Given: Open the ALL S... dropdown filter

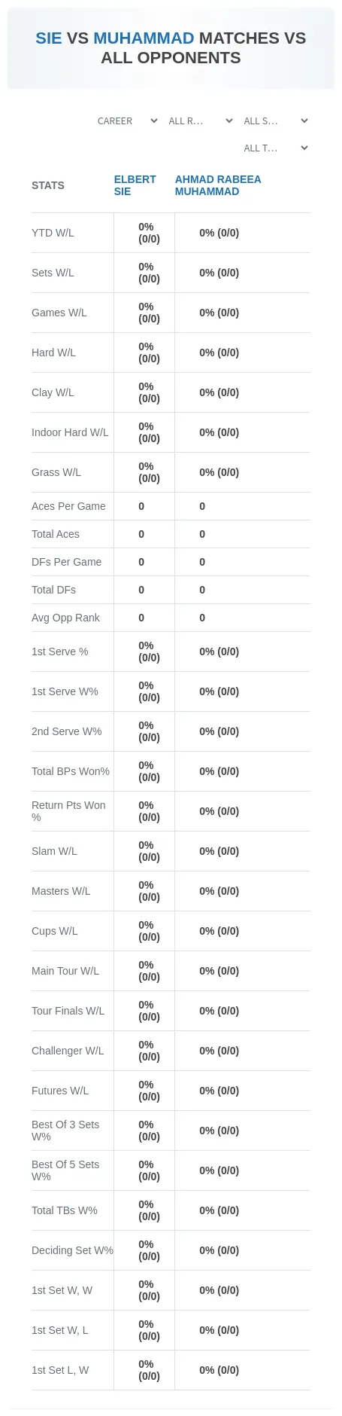Looking at the screenshot, I should 275,121.
